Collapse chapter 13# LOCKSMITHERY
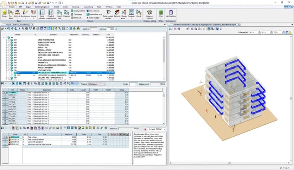 pyautogui.click(x=7, y=70)
